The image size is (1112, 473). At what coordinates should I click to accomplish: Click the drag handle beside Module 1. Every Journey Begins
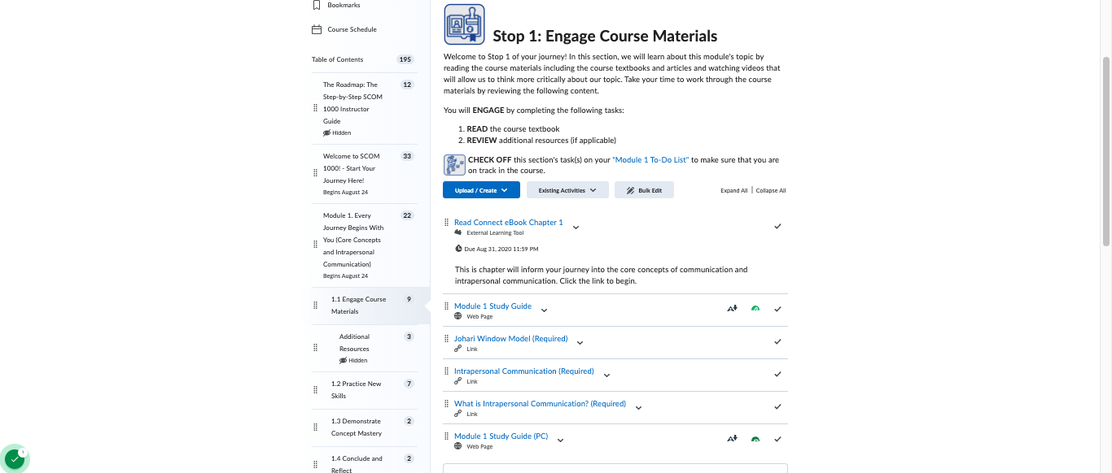coord(316,245)
